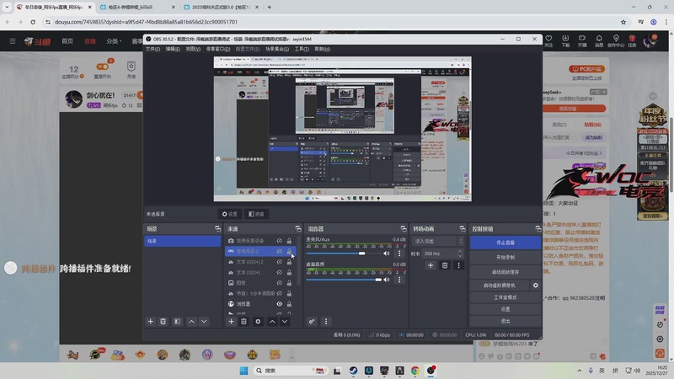Adjust the 300 ms duration stepper
Image resolution: width=674 pixels, height=379 pixels.
click(460, 254)
